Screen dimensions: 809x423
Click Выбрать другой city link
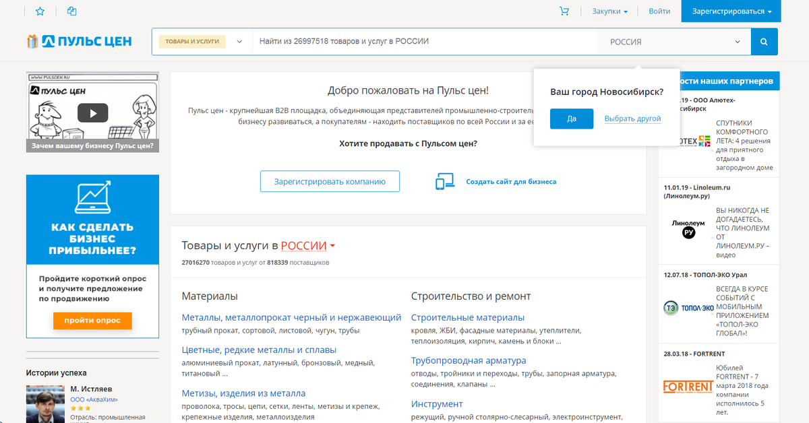(x=632, y=119)
